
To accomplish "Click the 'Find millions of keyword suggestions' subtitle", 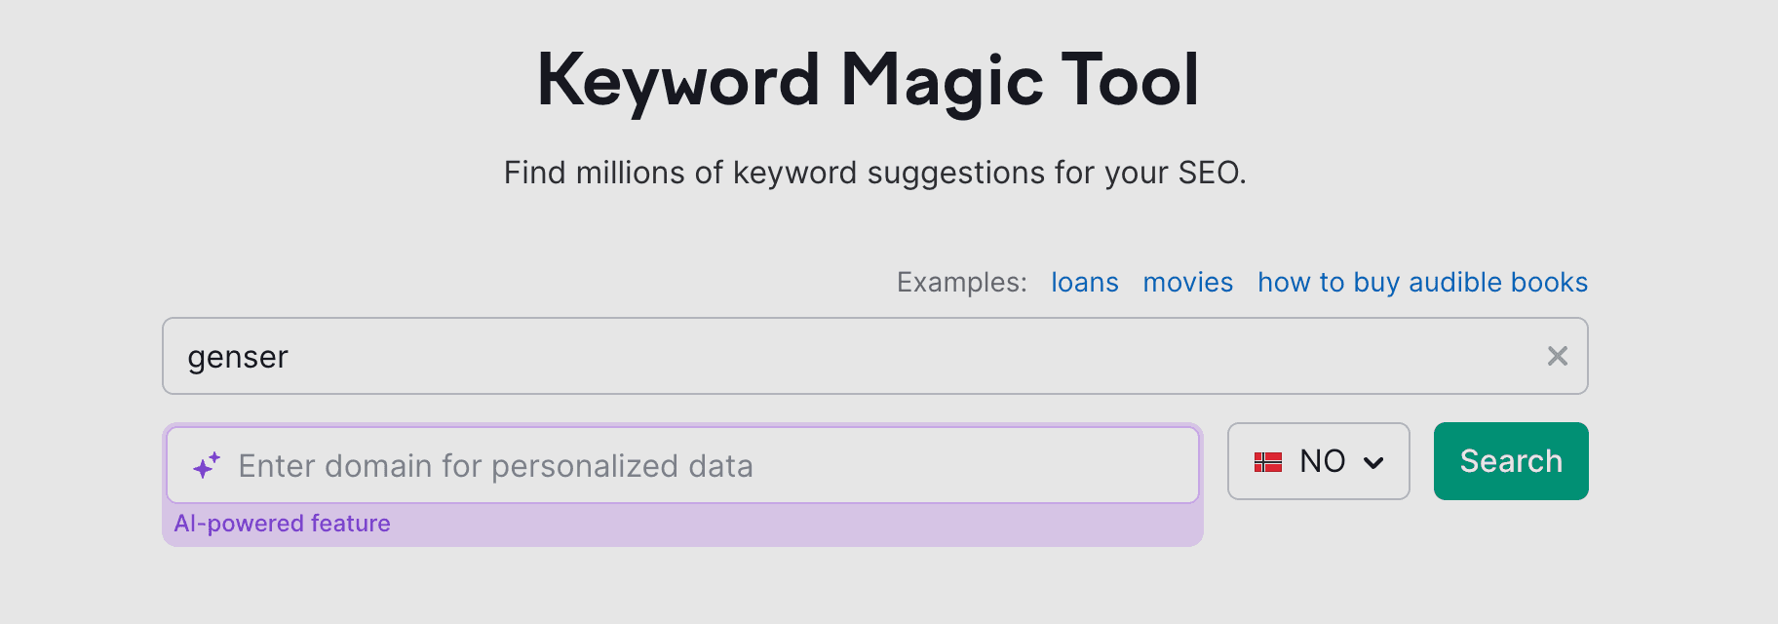I will pos(874,173).
